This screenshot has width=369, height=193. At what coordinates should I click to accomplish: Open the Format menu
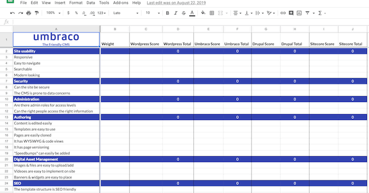pyautogui.click(x=76, y=3)
